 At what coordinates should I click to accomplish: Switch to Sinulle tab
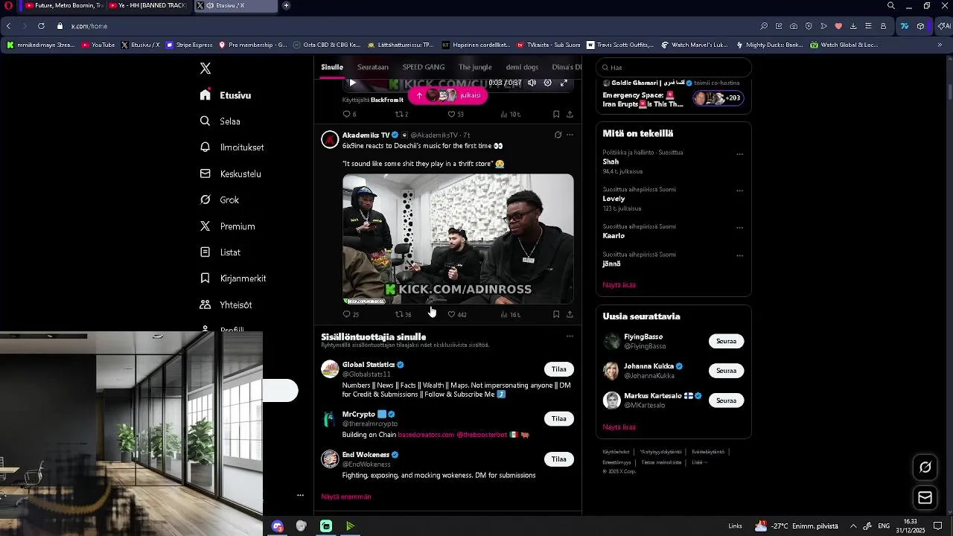[332, 67]
